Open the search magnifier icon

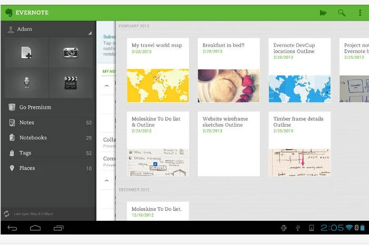(x=342, y=13)
